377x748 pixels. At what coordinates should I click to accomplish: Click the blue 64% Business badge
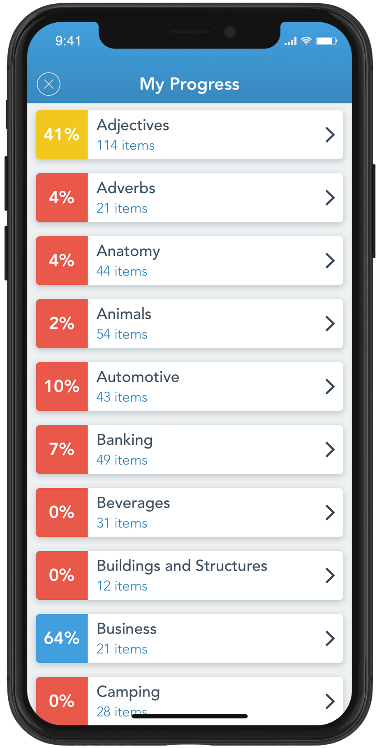point(62,638)
